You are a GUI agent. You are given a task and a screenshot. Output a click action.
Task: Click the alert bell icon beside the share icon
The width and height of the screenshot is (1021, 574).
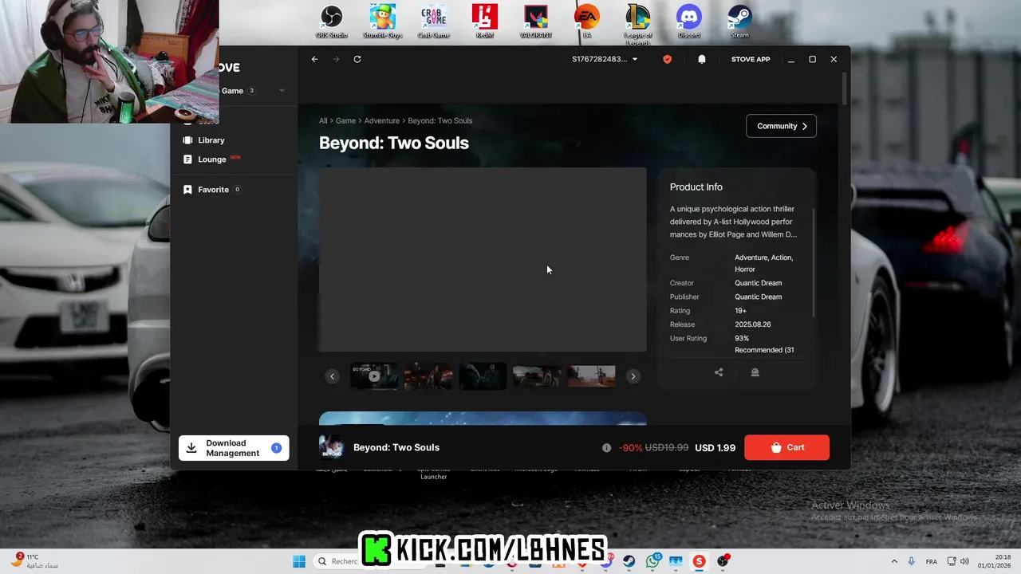[755, 372]
